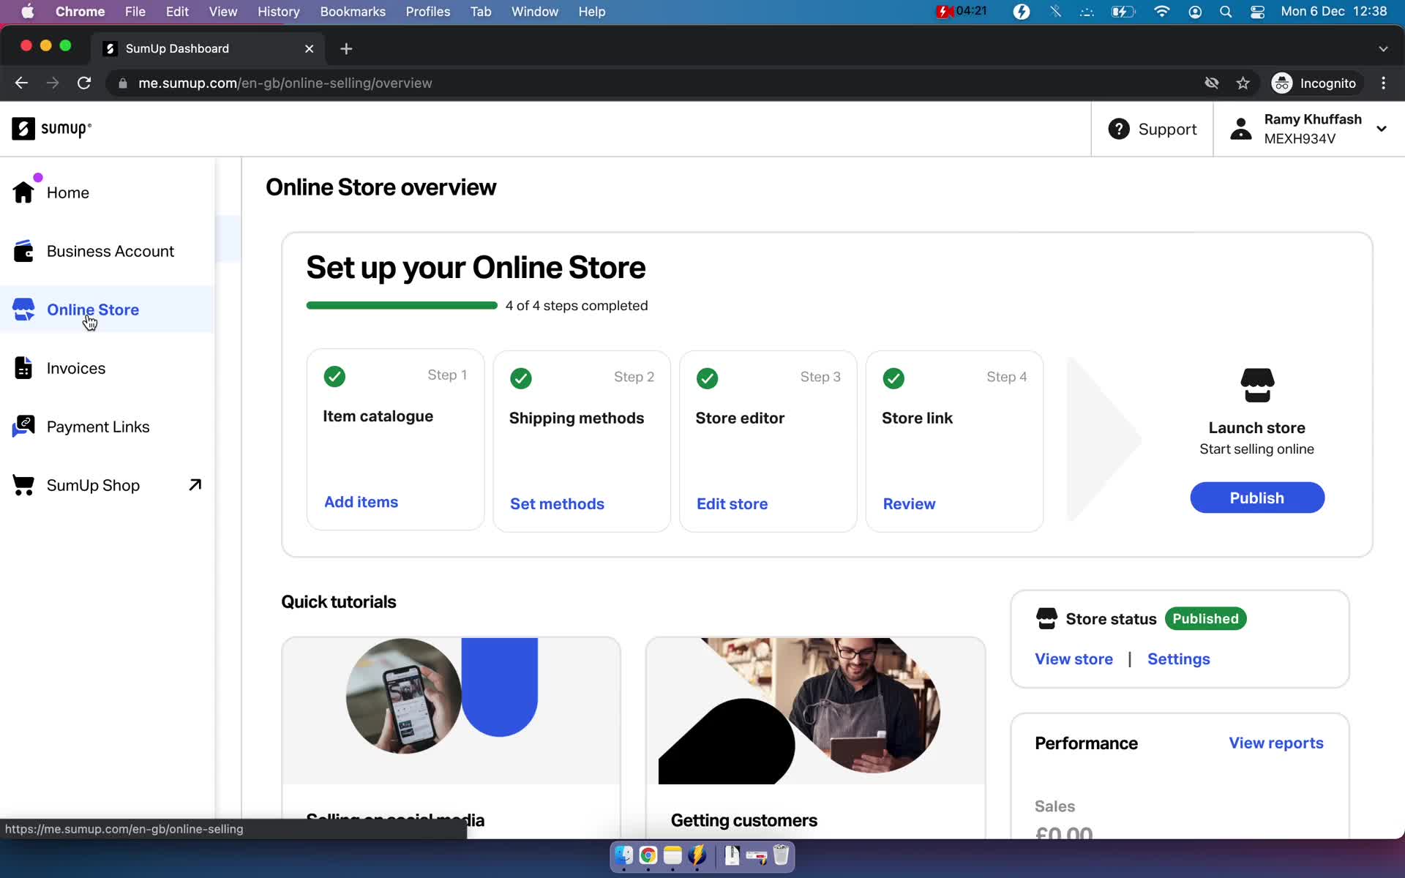Open Chrome from the Dock
This screenshot has width=1405, height=878.
pos(648,855)
